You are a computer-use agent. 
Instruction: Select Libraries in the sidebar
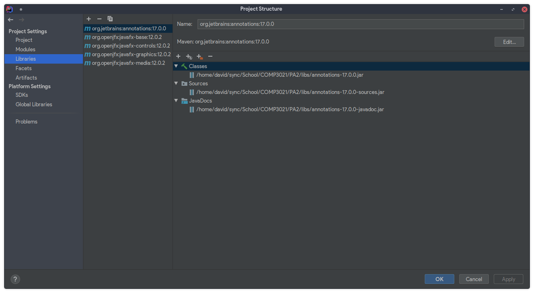coord(44,59)
